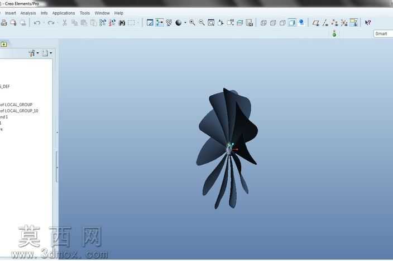This screenshot has width=393, height=261.
Task: Click the Layers icon
Action: pyautogui.click(x=240, y=23)
